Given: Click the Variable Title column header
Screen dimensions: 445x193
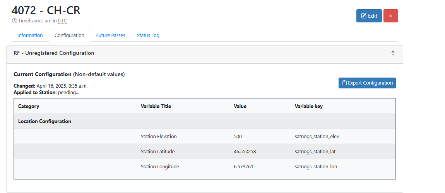Looking at the screenshot, I should (x=156, y=107).
